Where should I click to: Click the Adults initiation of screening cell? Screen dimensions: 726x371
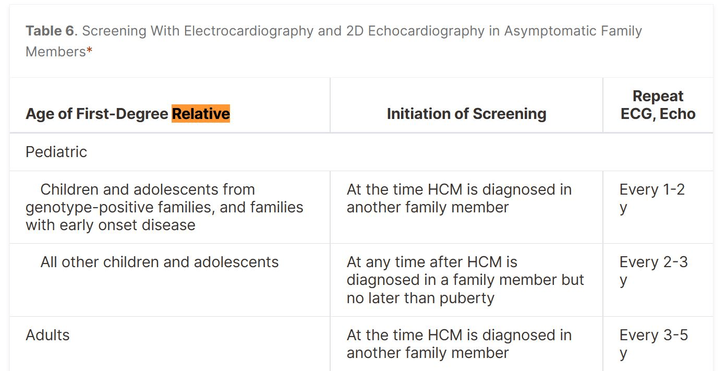(459, 344)
